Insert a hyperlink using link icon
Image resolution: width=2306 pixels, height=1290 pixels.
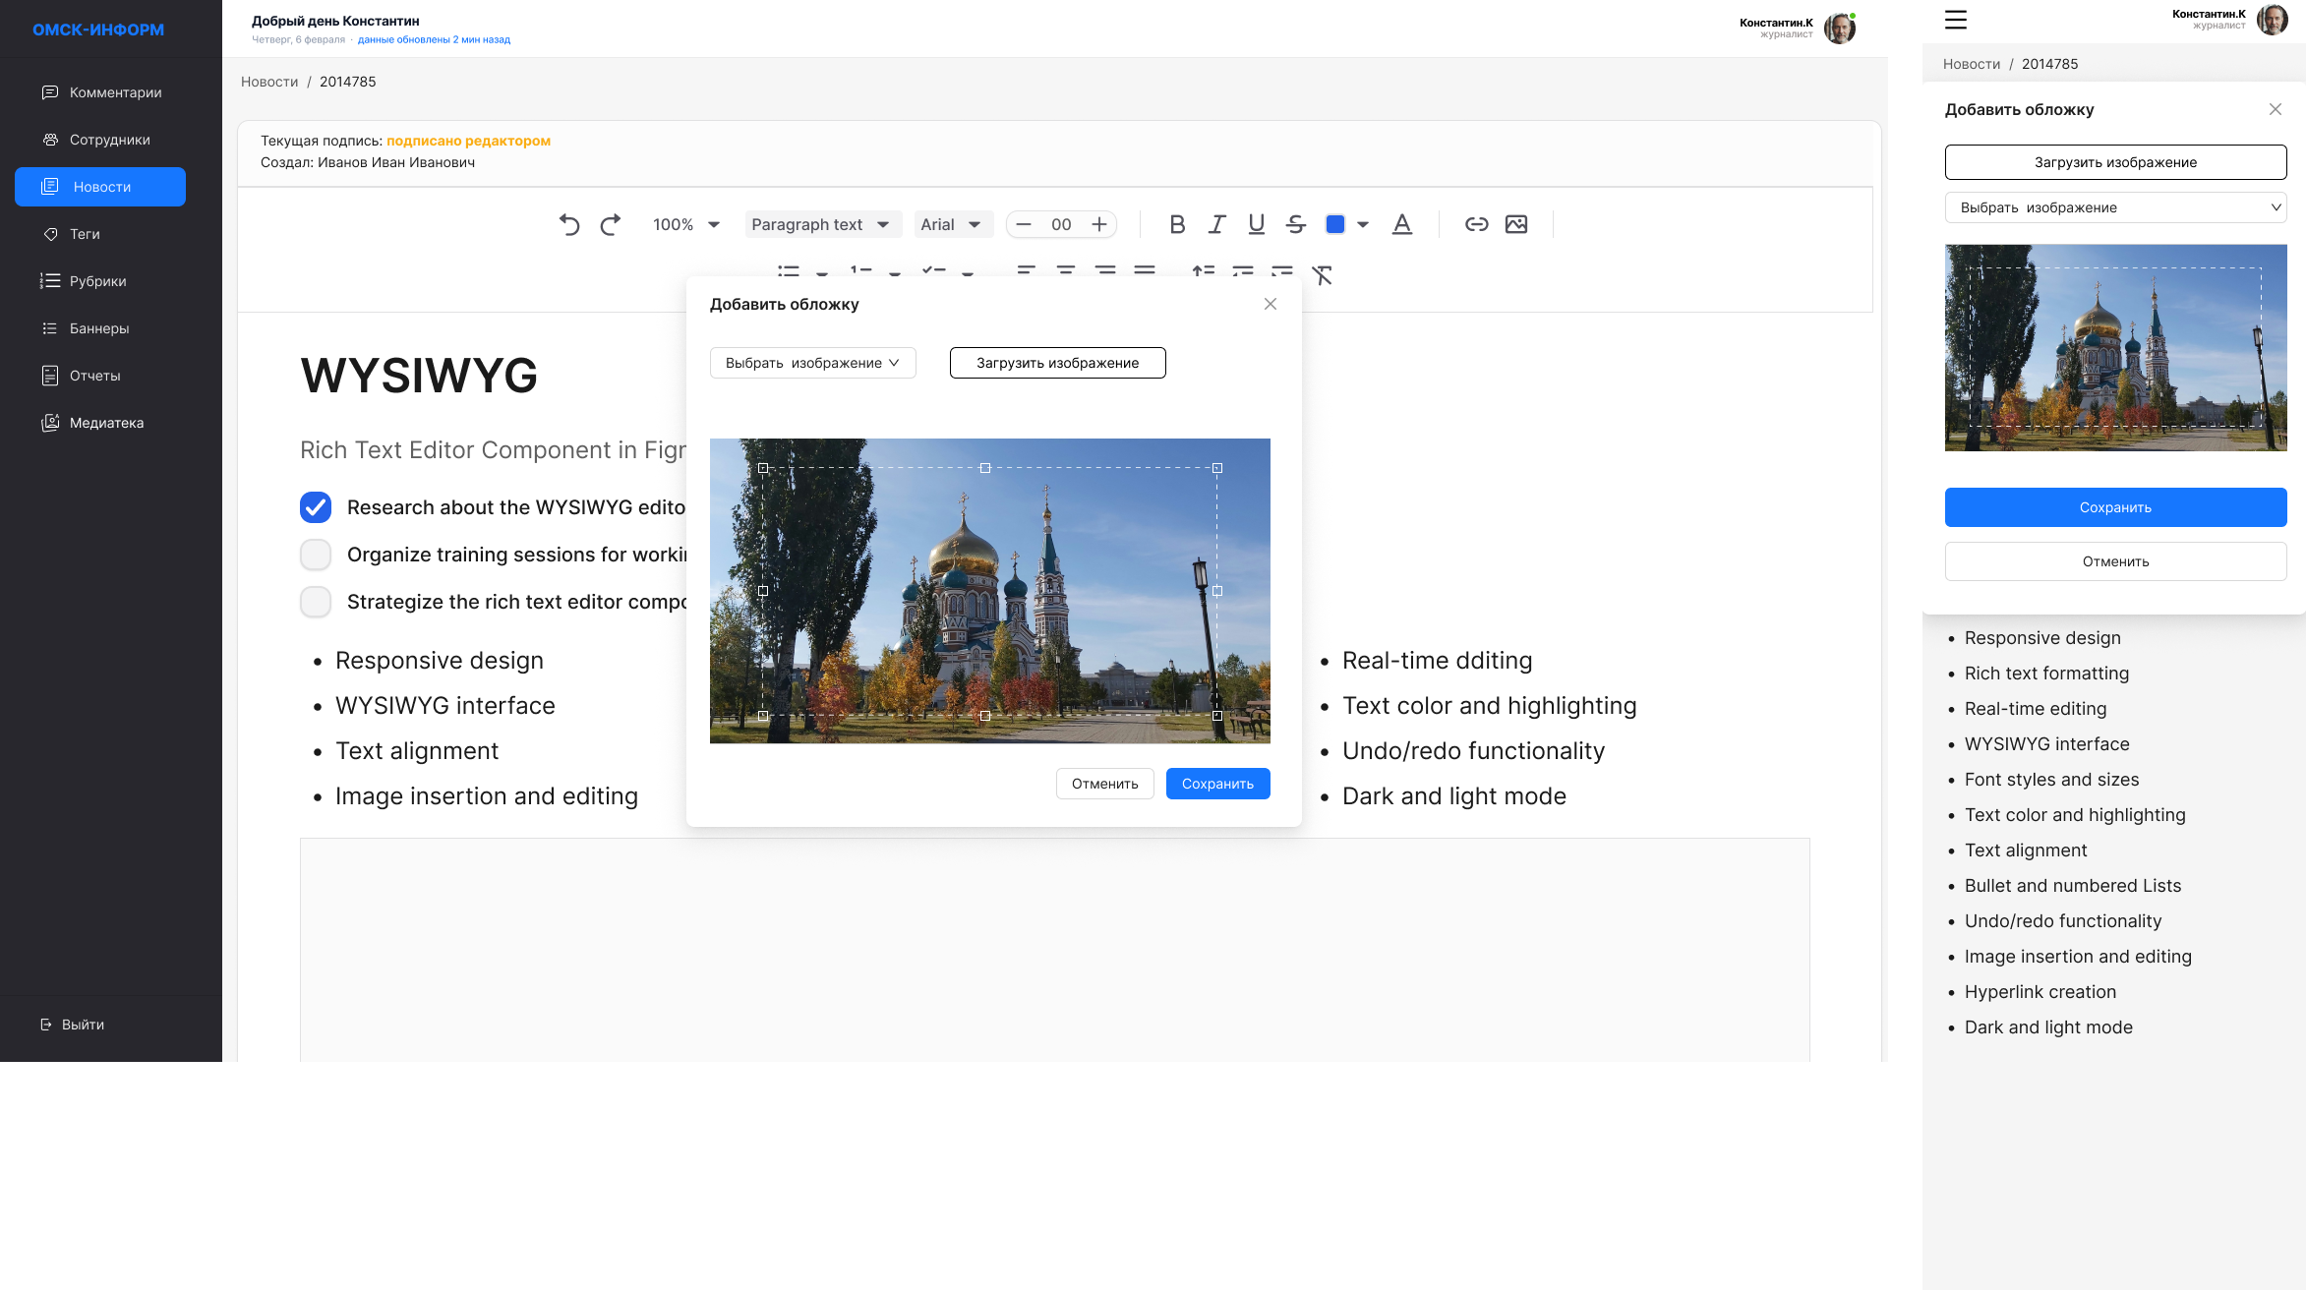pyautogui.click(x=1476, y=224)
